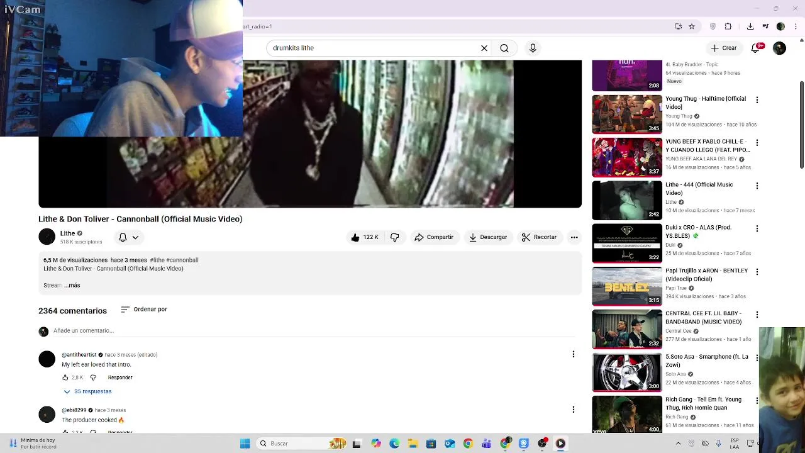The image size is (805, 453).
Task: Open the browser downloads icon
Action: point(750,26)
